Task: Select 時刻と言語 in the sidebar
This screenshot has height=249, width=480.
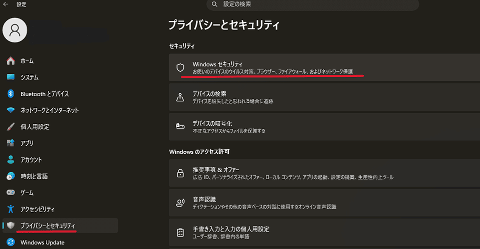Action: tap(60, 176)
